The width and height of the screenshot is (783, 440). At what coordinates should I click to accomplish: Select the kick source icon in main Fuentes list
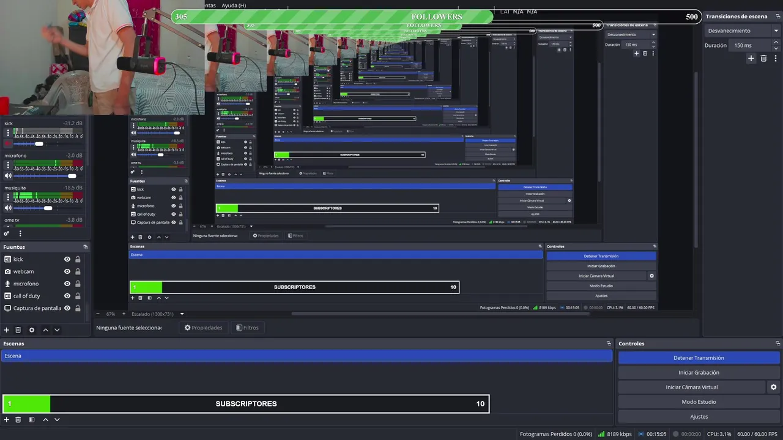click(7, 259)
